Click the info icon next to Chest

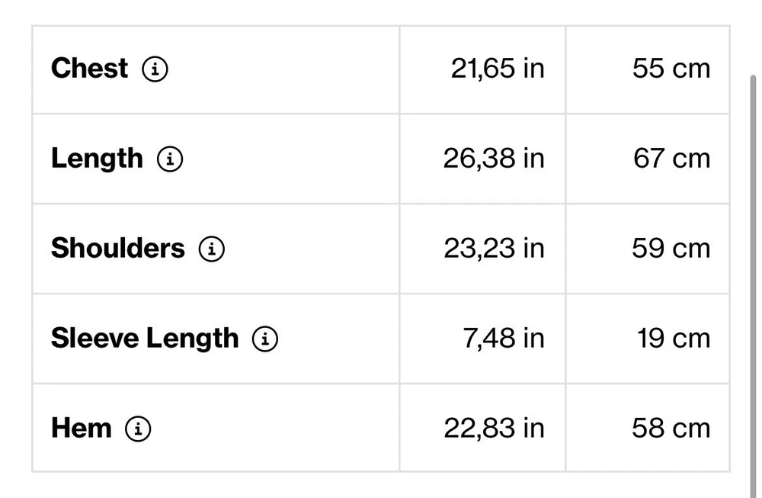155,69
